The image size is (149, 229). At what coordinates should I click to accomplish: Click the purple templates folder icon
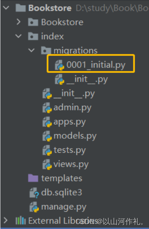33,178
